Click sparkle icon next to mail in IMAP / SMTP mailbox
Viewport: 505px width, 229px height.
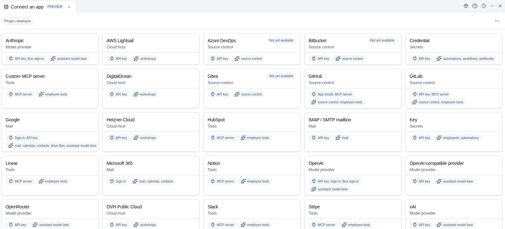[338, 138]
